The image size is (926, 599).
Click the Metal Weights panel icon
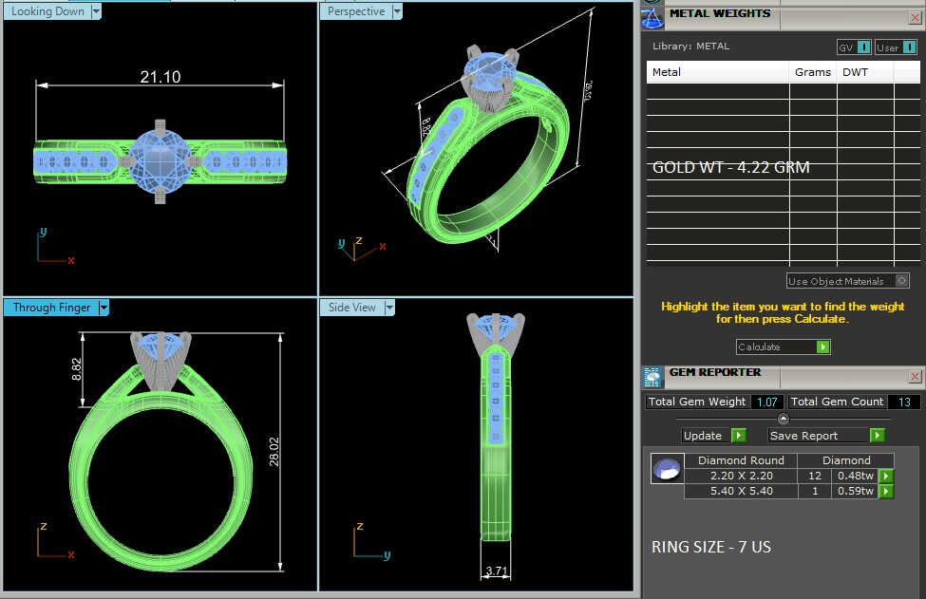coord(652,17)
